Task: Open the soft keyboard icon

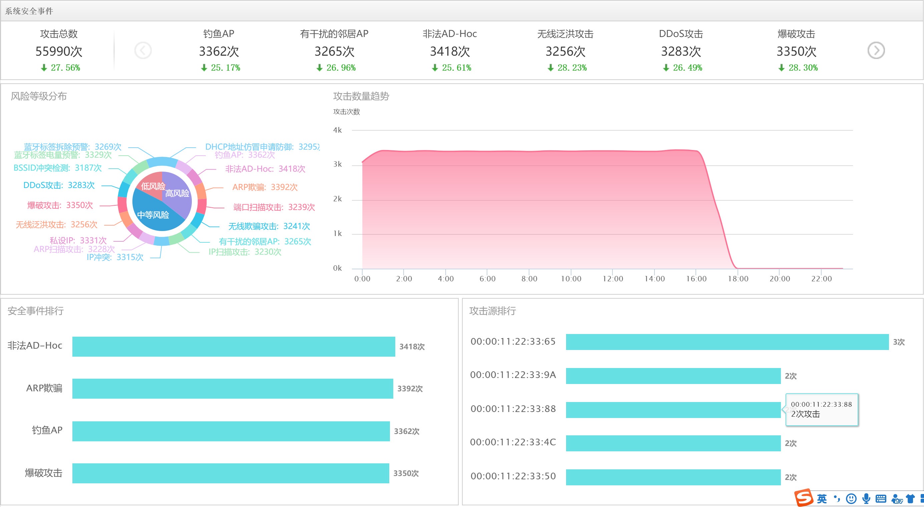Action: pos(881,499)
